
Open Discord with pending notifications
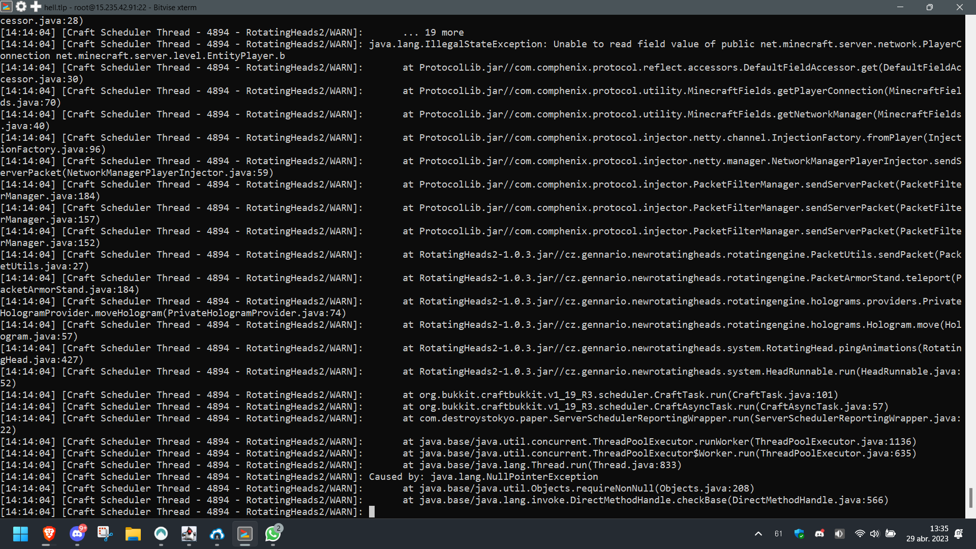(x=77, y=534)
